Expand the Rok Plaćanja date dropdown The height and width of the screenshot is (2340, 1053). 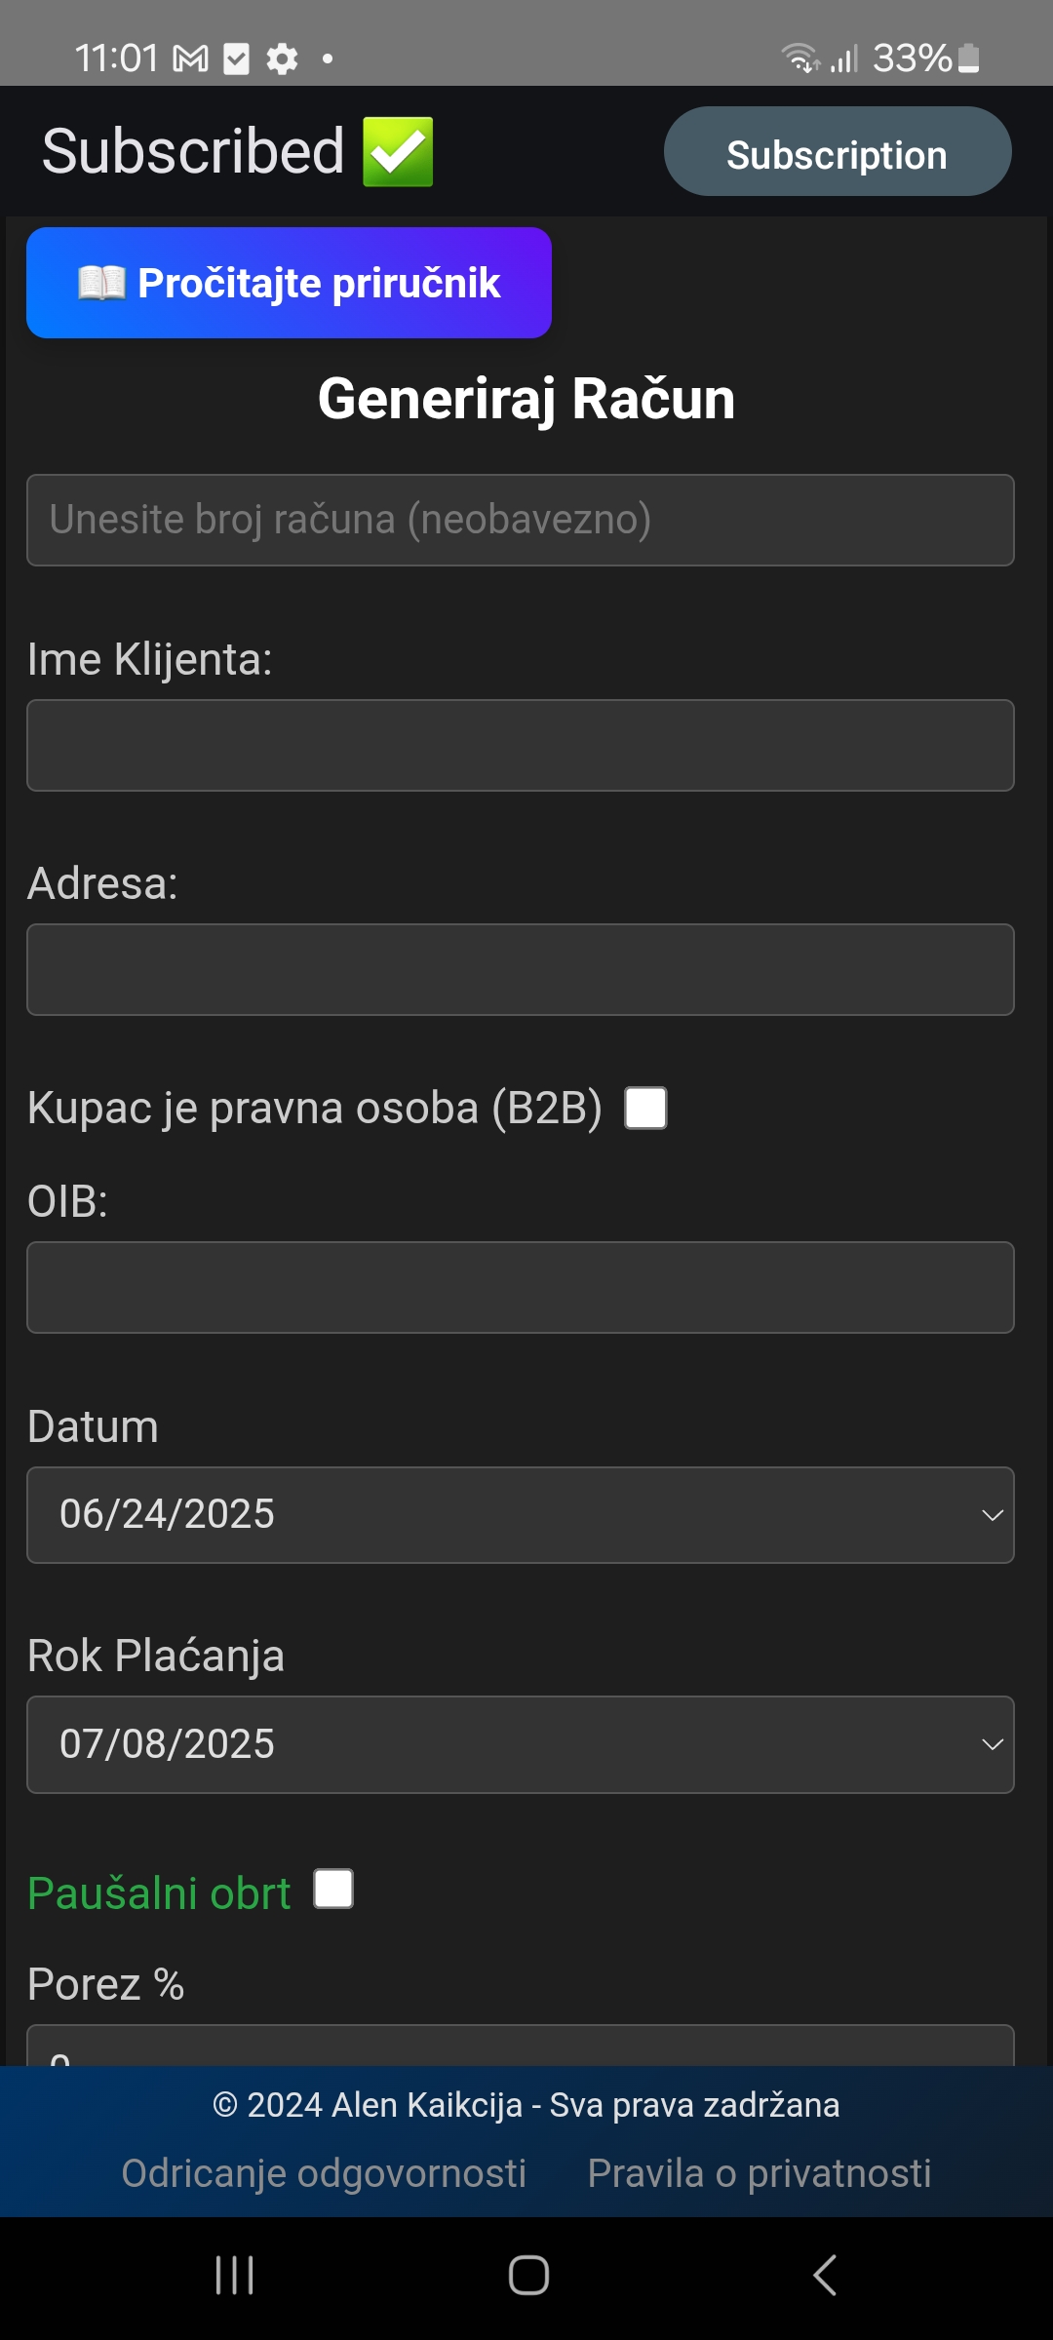click(x=521, y=1744)
